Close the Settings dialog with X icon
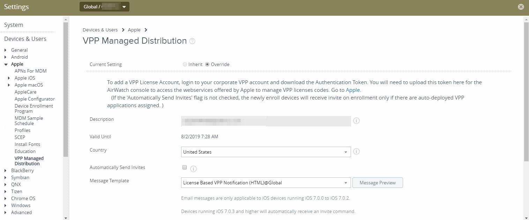Screen dimensions: 529x220 coord(521,7)
